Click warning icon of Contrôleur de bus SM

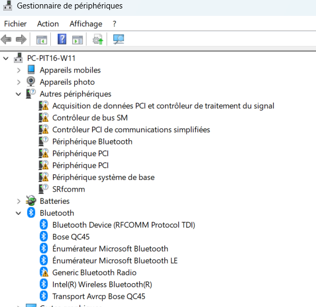pyautogui.click(x=43, y=118)
